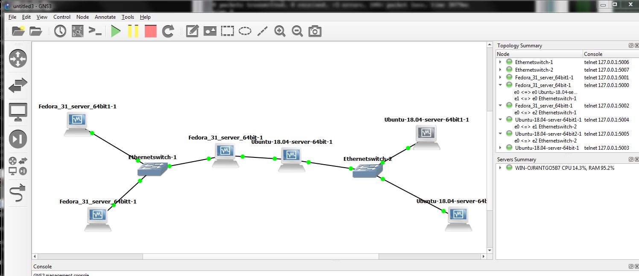639x276 pixels.
Task: Open the Annotate menu
Action: click(x=105, y=17)
